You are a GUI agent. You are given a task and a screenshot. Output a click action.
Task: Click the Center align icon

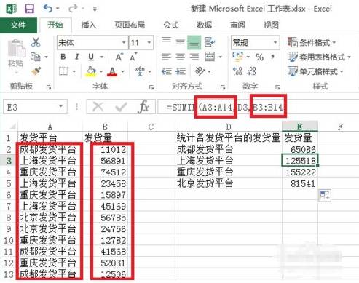point(180,57)
